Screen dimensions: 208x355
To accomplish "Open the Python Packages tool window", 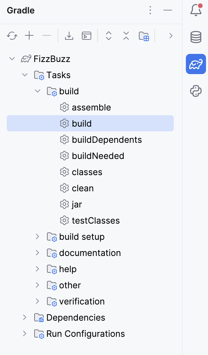I will point(196,91).
